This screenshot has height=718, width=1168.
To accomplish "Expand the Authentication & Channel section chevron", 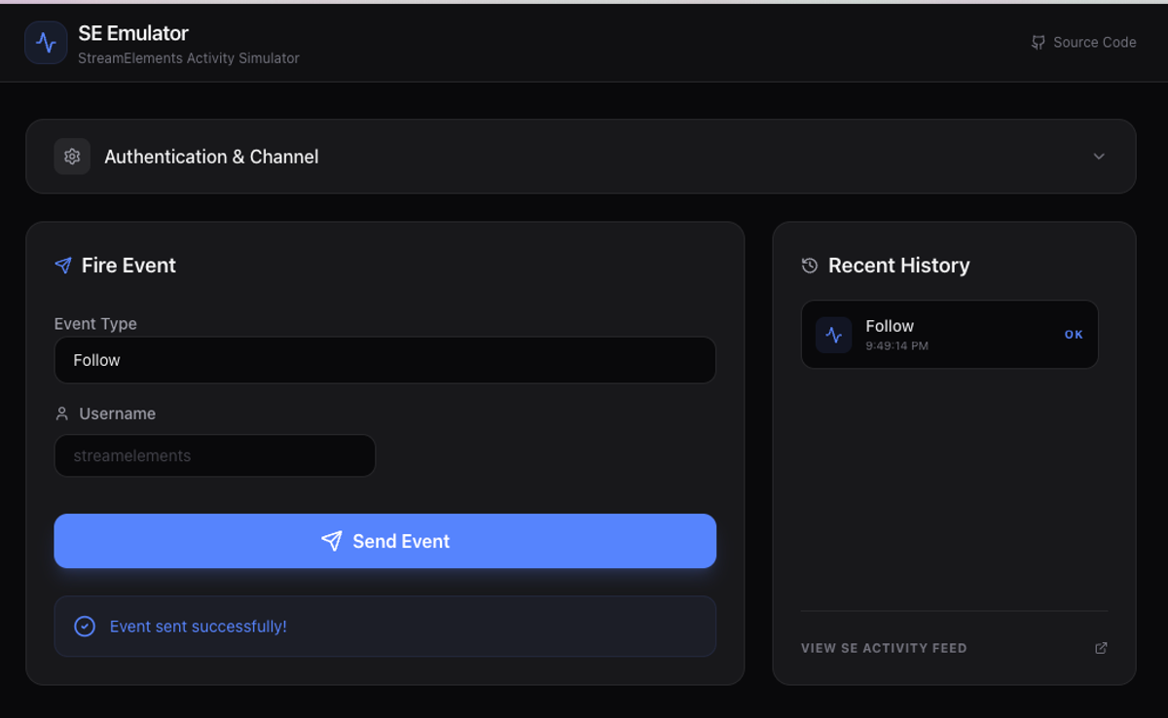I will click(x=1099, y=157).
